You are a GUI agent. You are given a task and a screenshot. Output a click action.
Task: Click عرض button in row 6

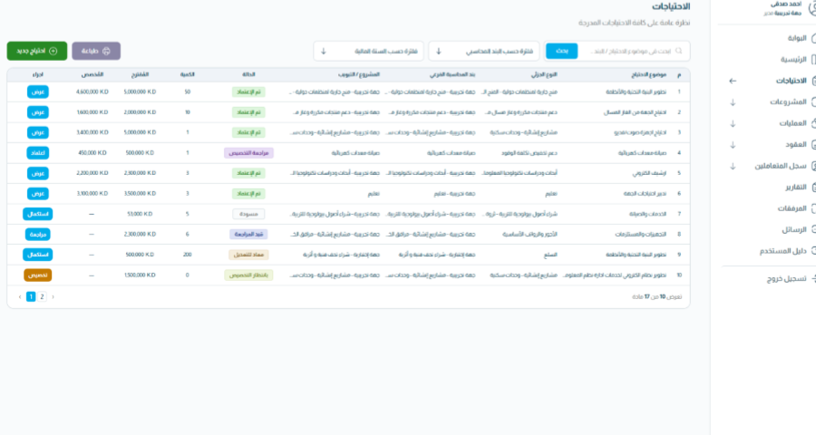pyautogui.click(x=38, y=194)
